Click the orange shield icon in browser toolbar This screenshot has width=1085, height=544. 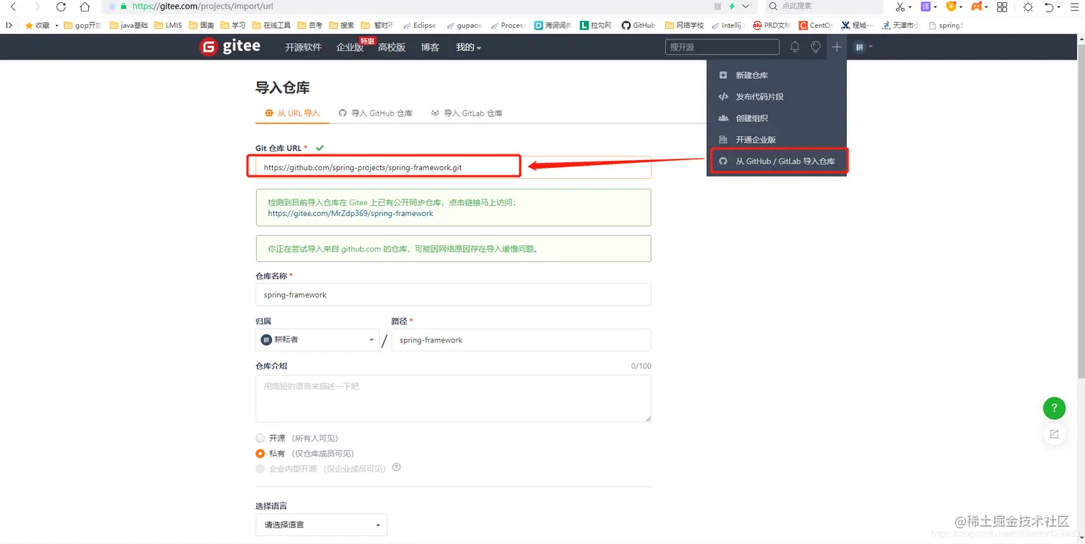(952, 6)
